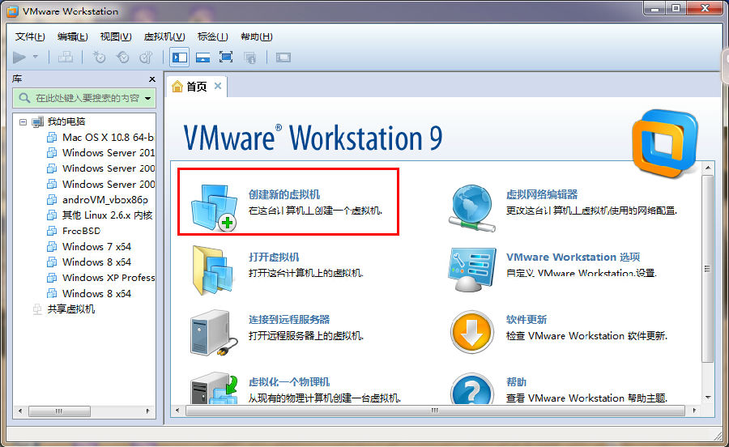Collapse the 我的电脑 tree node

(x=23, y=122)
